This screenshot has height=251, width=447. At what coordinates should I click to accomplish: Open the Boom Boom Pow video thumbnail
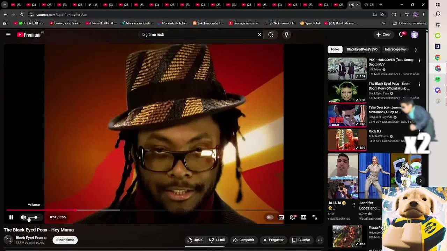(x=347, y=92)
